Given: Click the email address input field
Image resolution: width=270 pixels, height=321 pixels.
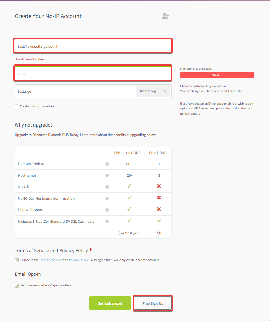Looking at the screenshot, I should (x=93, y=46).
